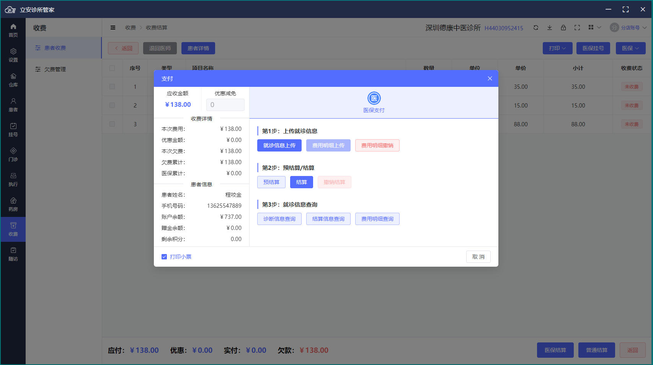Click the 诊断信息查询 button
The image size is (653, 365).
click(x=279, y=219)
